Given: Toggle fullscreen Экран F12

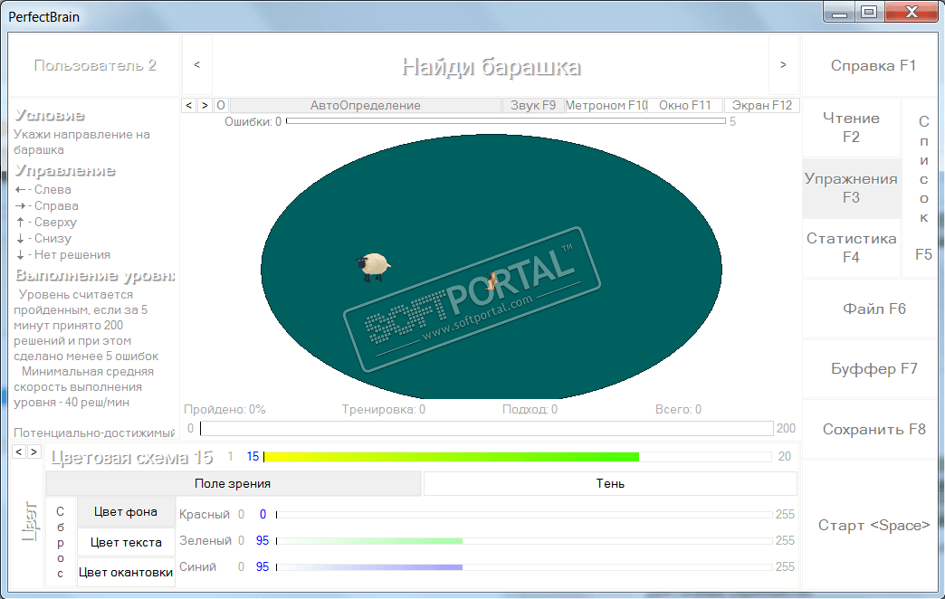Looking at the screenshot, I should click(x=762, y=106).
